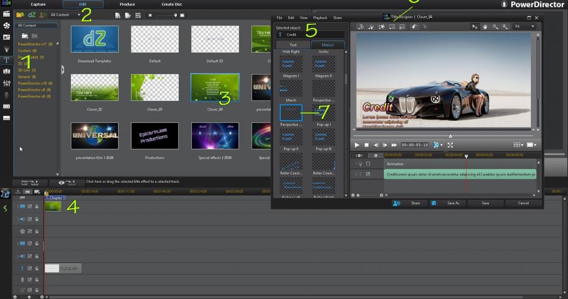Toggle video track 2 enable checkbox
The height and width of the screenshot is (299, 568).
coord(30,244)
